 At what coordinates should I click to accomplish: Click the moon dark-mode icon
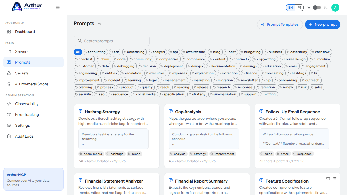326,8
